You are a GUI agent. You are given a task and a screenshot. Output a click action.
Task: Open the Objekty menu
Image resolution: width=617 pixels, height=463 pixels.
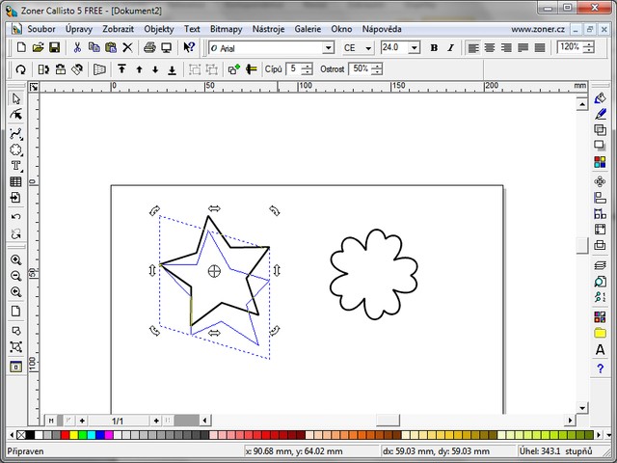pyautogui.click(x=159, y=29)
